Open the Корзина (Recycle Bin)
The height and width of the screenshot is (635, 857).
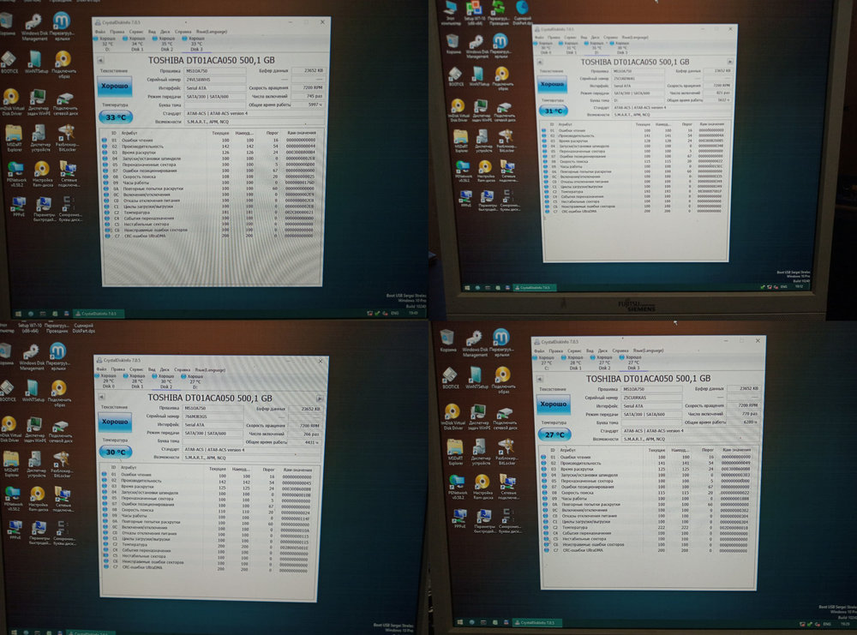pyautogui.click(x=5, y=21)
